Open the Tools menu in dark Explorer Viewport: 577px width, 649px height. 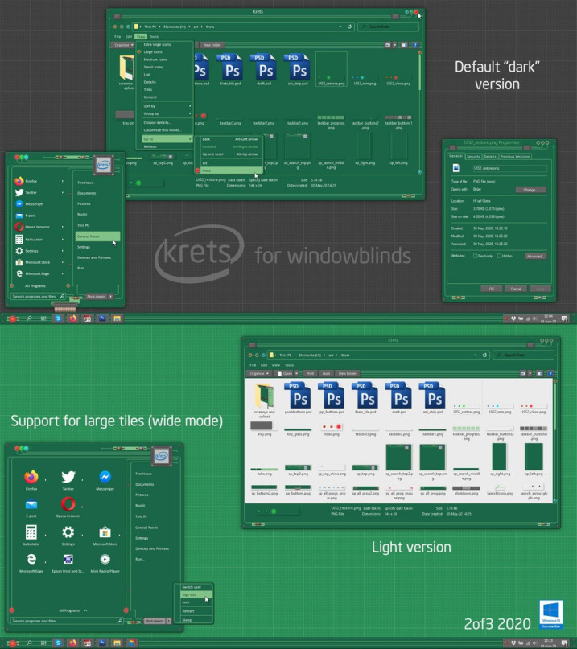(x=154, y=37)
